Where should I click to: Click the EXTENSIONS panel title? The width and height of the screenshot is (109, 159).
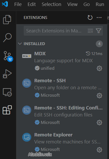35,18
